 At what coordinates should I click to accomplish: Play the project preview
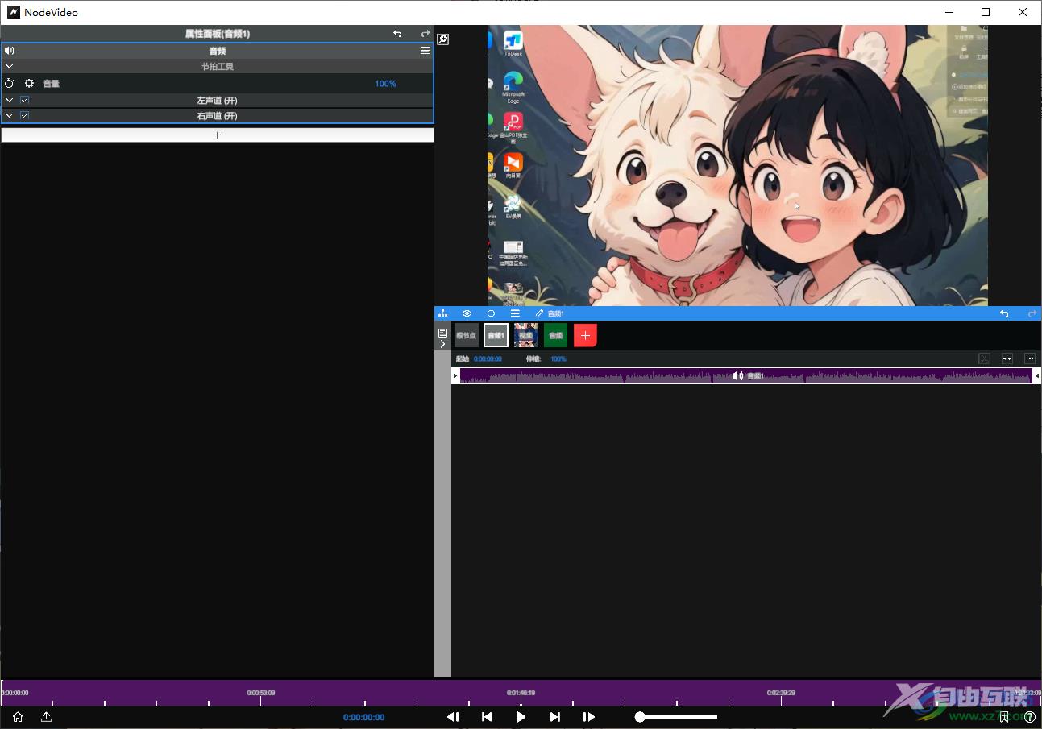pyautogui.click(x=521, y=717)
